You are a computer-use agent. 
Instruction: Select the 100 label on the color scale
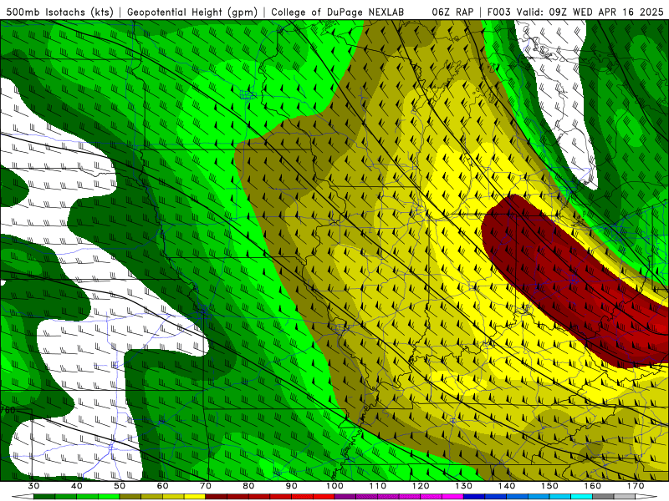coord(334,486)
